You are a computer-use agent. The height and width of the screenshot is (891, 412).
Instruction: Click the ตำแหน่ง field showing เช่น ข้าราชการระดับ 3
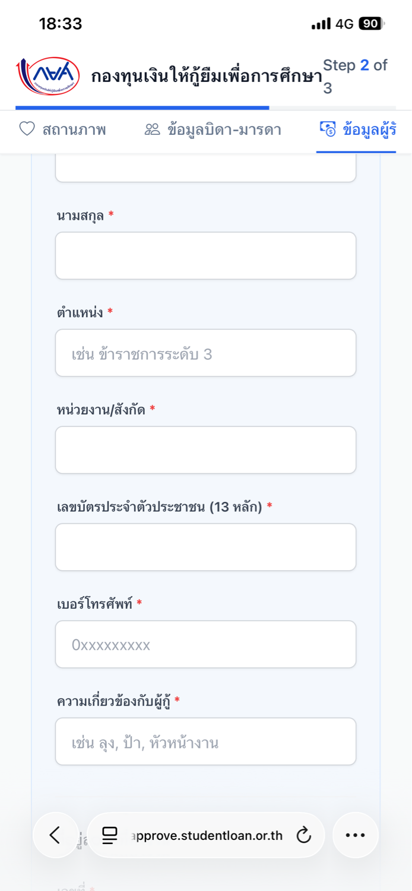click(206, 353)
